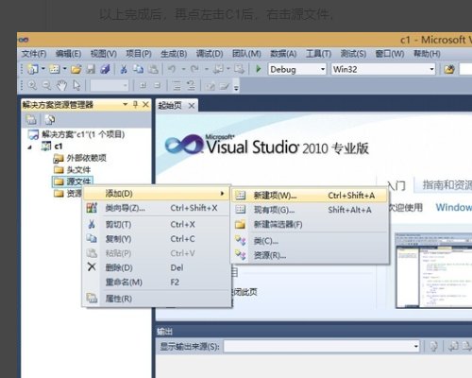Choose 删除(D) in the context menu
The height and width of the screenshot is (378, 472).
156,267
